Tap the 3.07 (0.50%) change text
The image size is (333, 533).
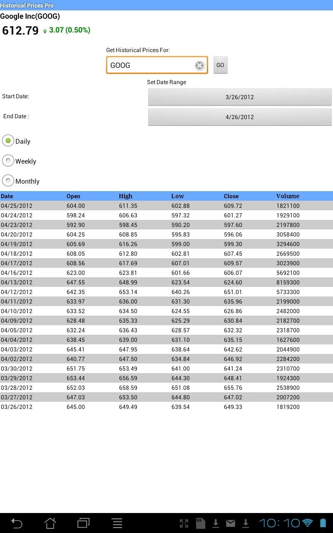[x=70, y=30]
